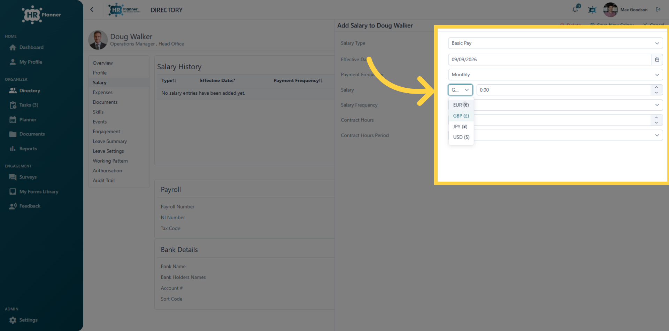The width and height of the screenshot is (669, 331).
Task: Sort salary history by Effective Date
Action: click(218, 80)
